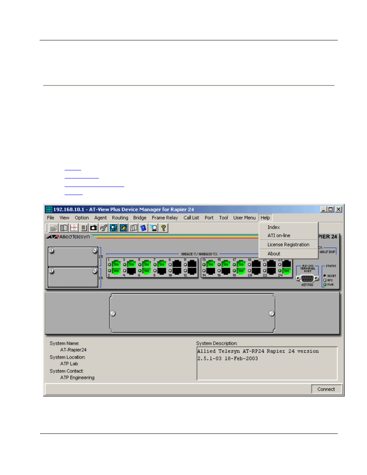Open the View menu

click(64, 218)
